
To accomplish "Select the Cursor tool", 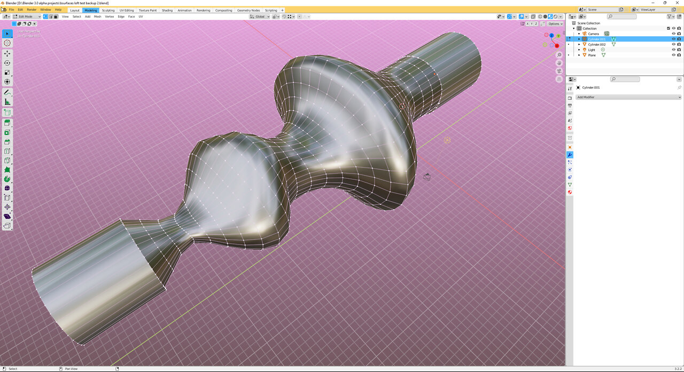I will [7, 43].
